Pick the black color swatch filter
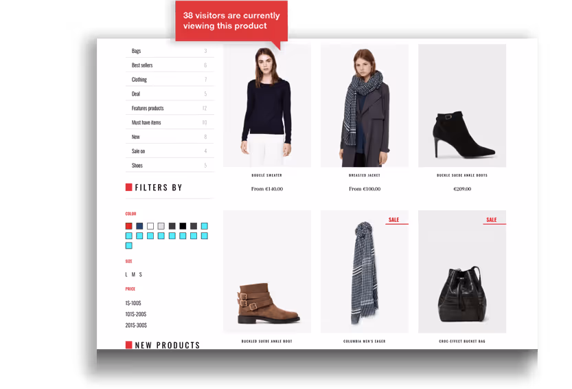The height and width of the screenshot is (389, 572). (x=183, y=226)
